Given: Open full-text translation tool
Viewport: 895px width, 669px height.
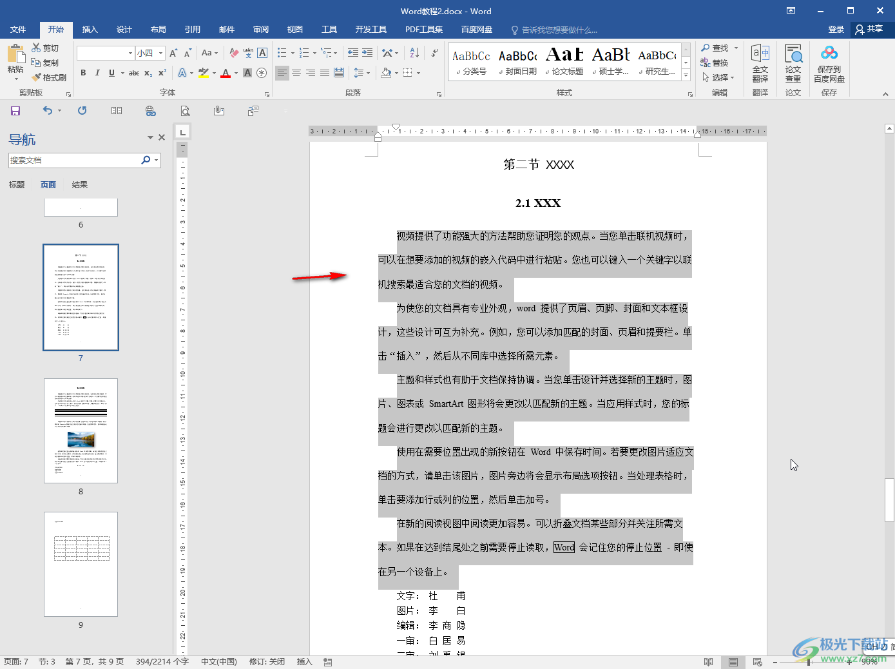Looking at the screenshot, I should pos(760,64).
